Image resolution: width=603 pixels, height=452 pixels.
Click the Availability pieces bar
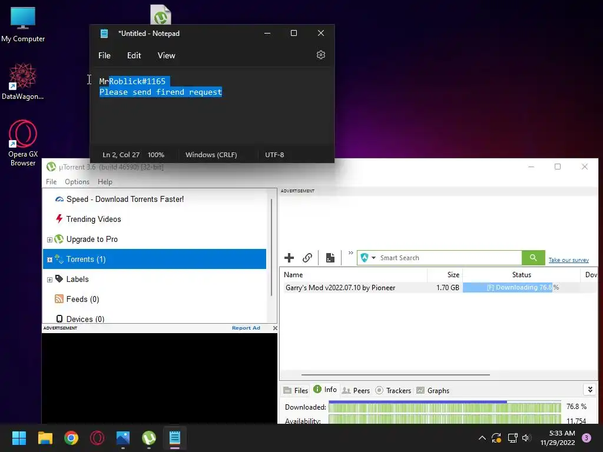[445, 419]
